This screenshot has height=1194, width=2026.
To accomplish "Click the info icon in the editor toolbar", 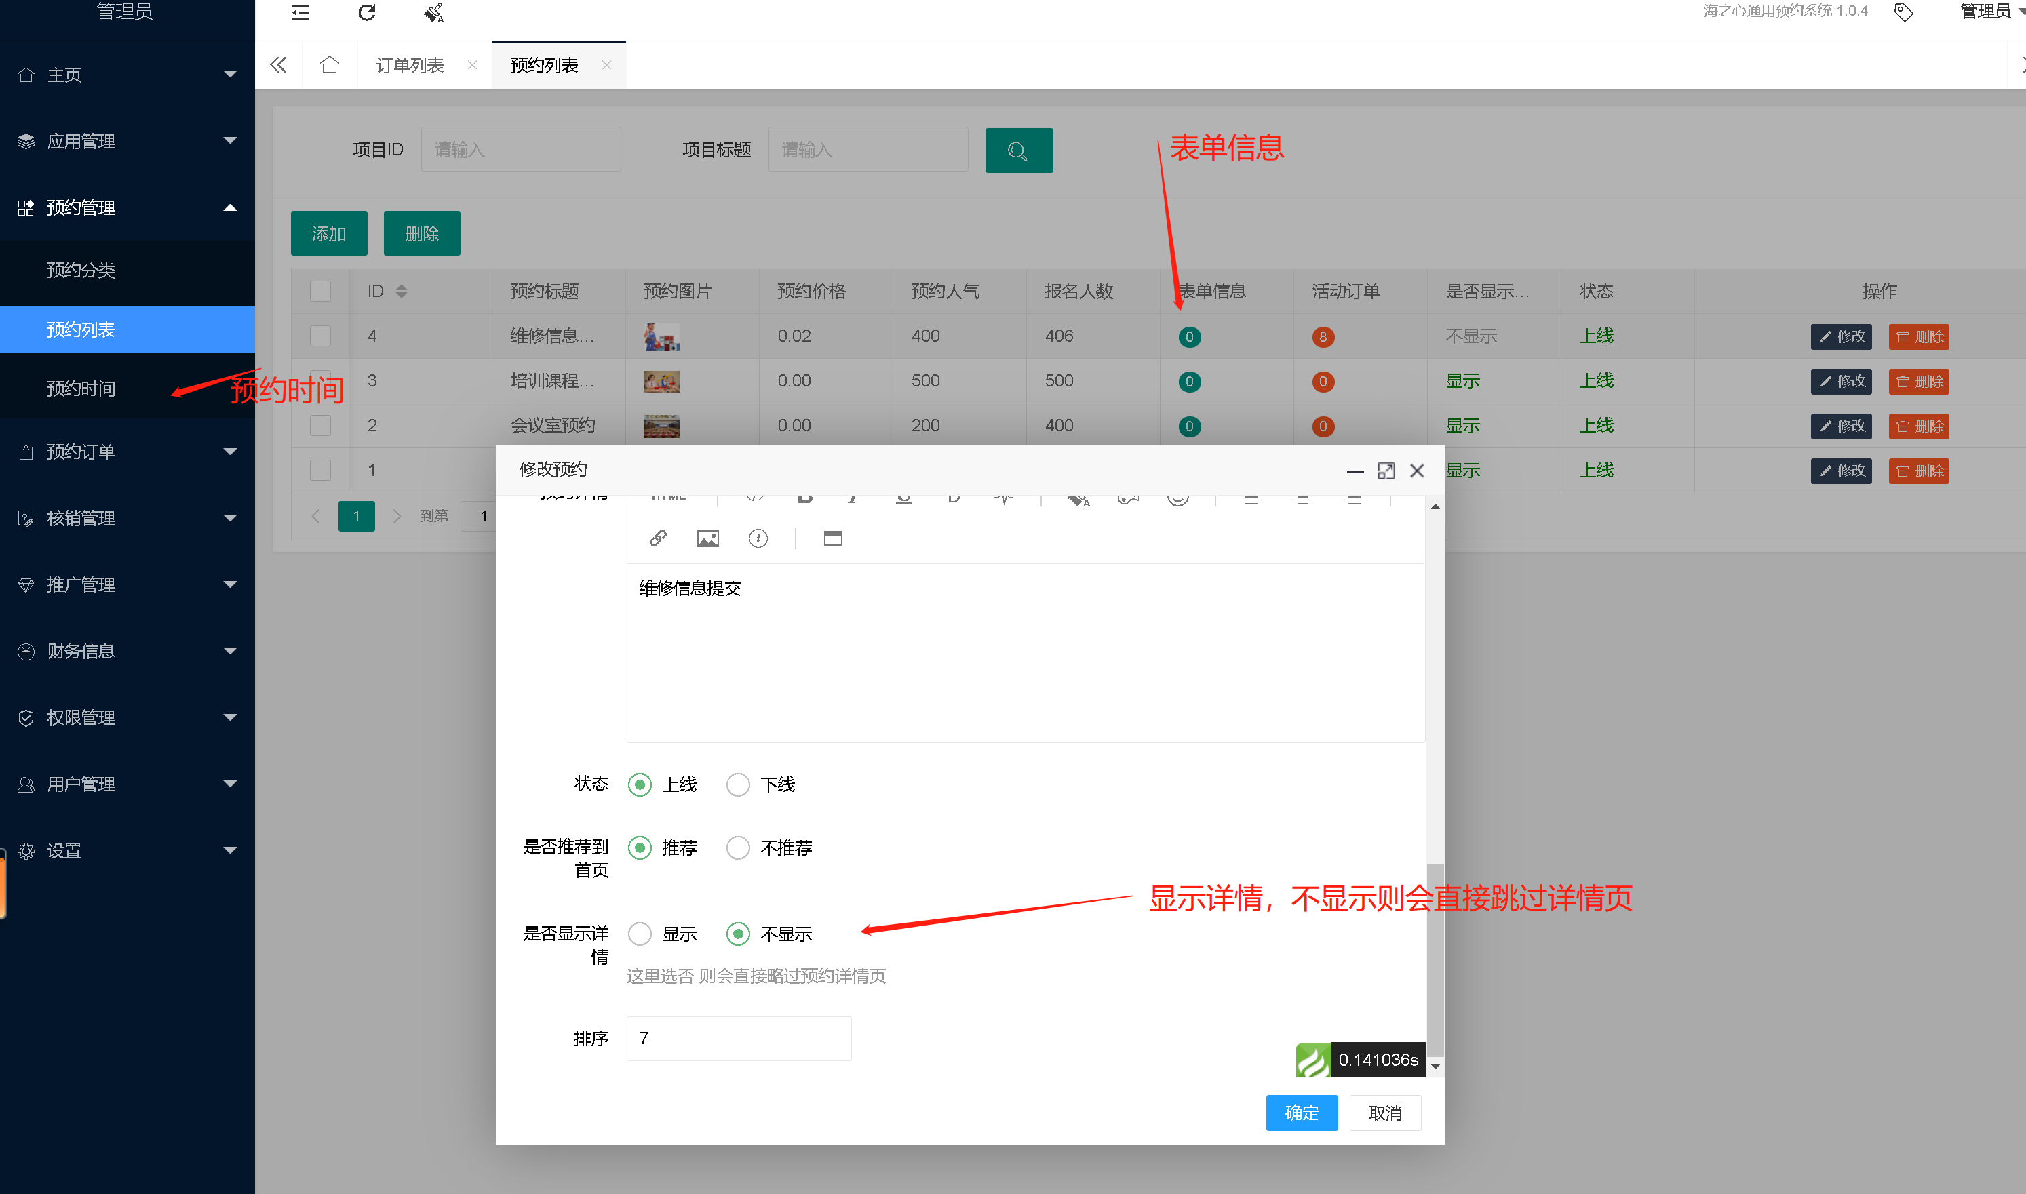I will [x=758, y=538].
